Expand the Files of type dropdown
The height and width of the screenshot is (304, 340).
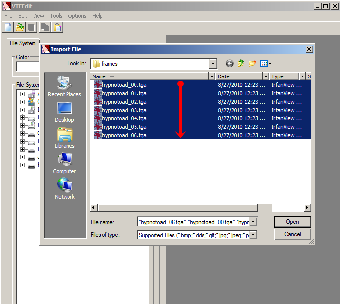coord(253,235)
